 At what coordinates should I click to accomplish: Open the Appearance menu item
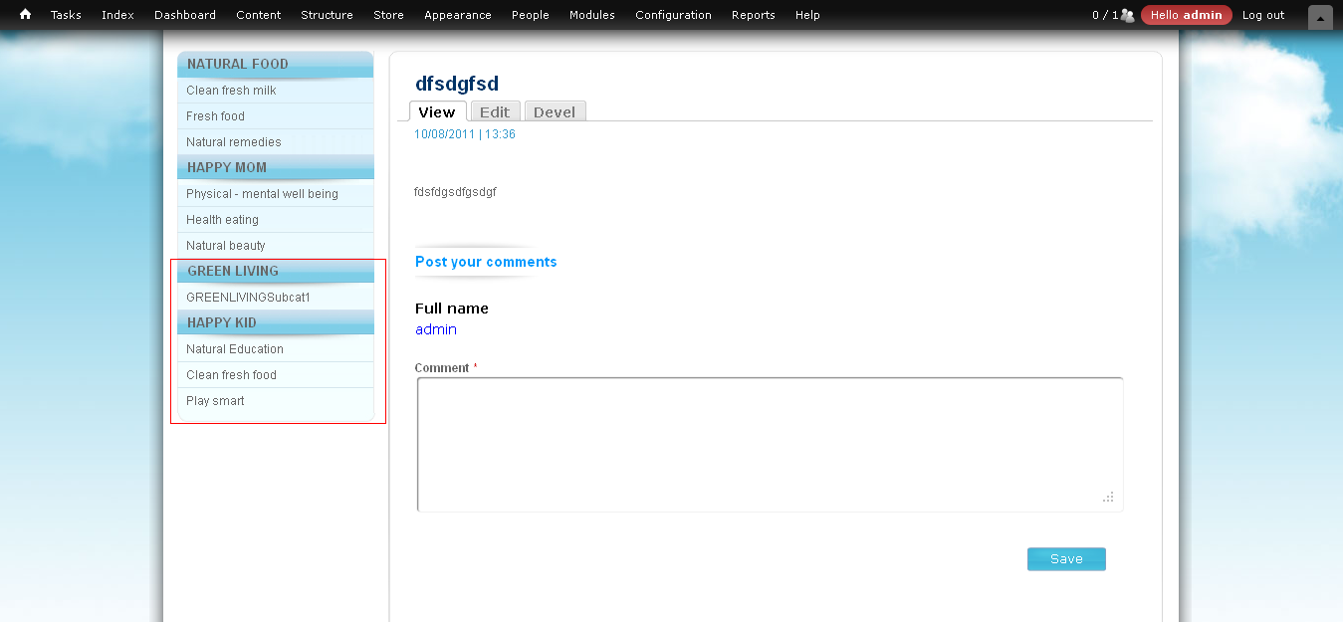coord(457,15)
